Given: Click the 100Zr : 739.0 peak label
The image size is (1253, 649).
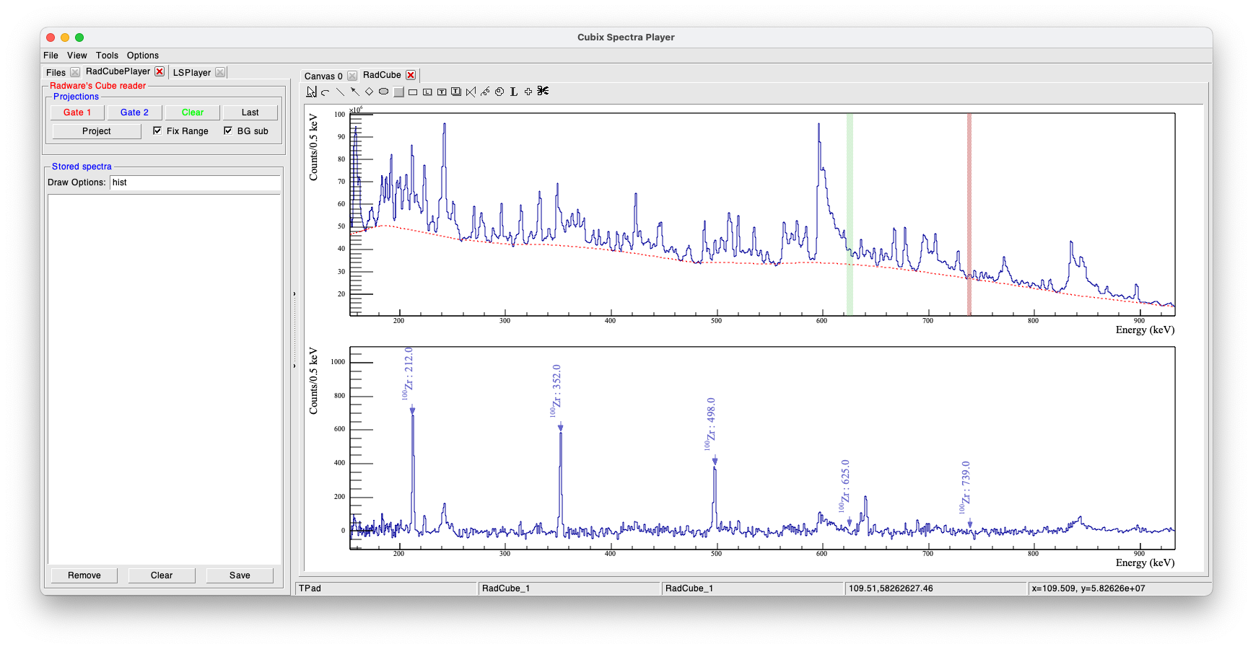Looking at the screenshot, I should [965, 487].
